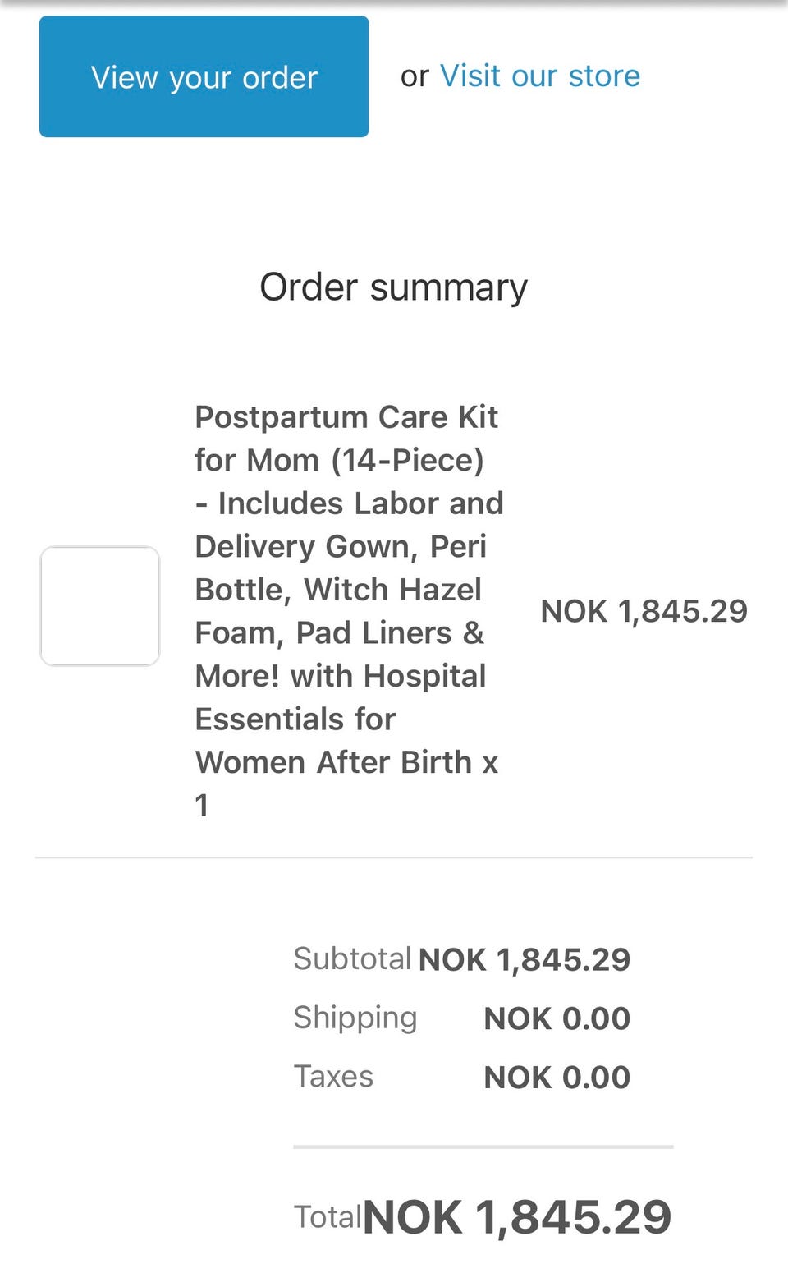Click the divider line below the product item
The height and width of the screenshot is (1287, 788).
pos(393,857)
